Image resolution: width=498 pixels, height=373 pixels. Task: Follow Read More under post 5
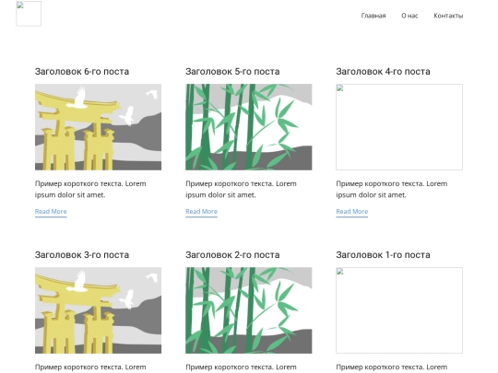(201, 212)
